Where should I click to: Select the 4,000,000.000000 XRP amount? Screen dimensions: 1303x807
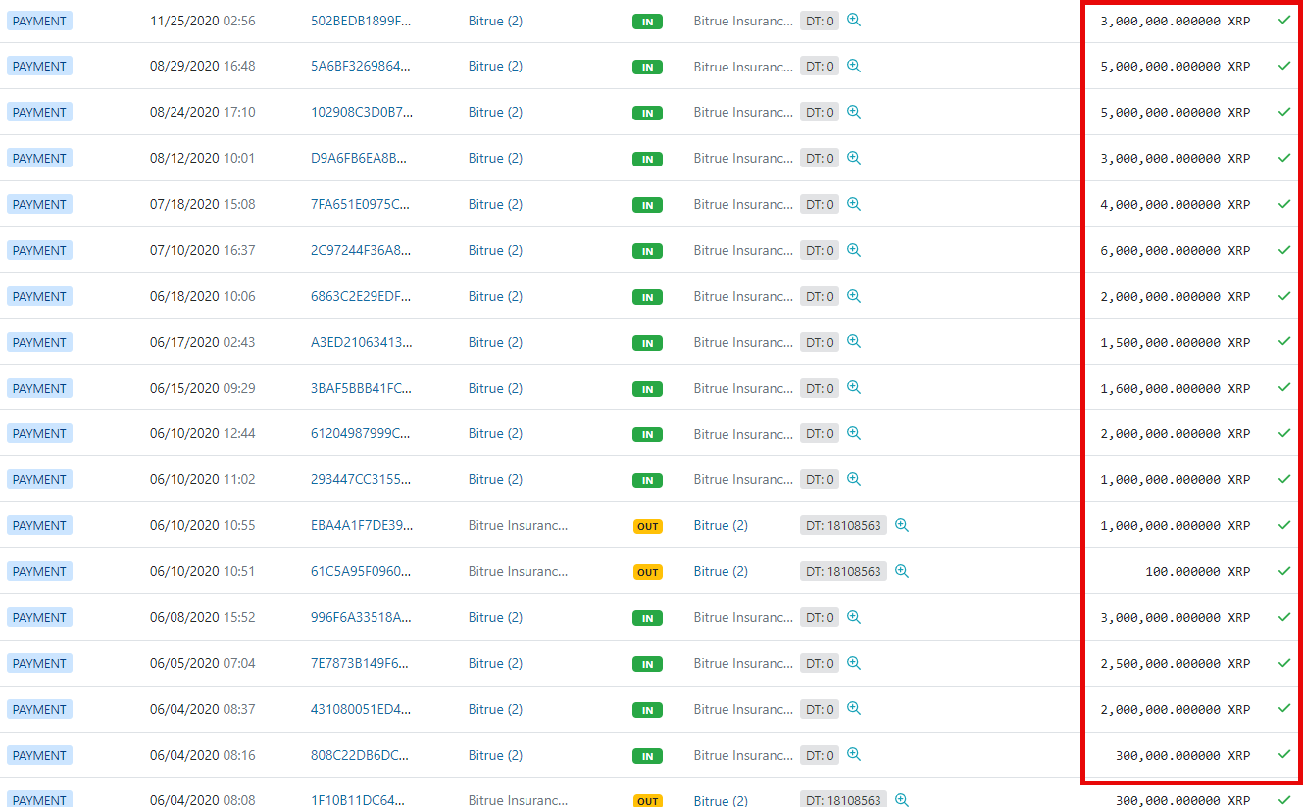click(1176, 205)
